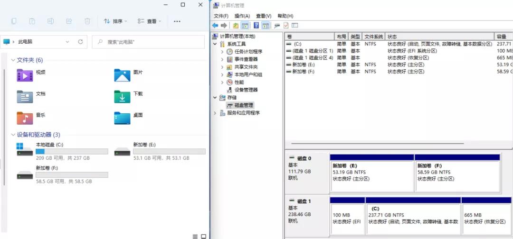This screenshot has width=513, height=239.
Task: Collapse the 设备和驱动器 (3) group
Action: click(13, 135)
